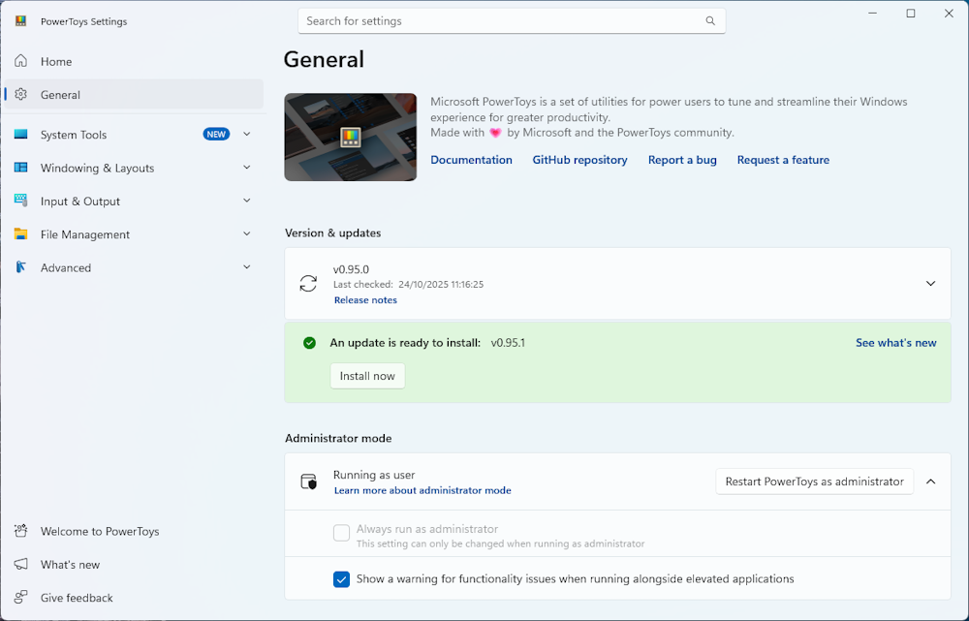
Task: Expand the version details chevron
Action: 930,284
